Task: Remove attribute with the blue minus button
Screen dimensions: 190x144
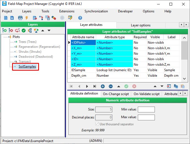Action: [111, 86]
